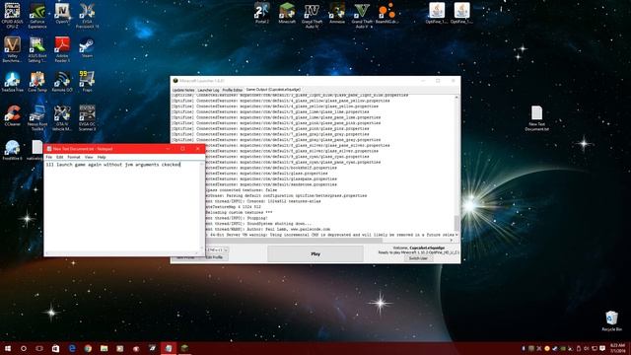The image size is (631, 355).
Task: Open the CCleaner desktop icon
Action: (12, 116)
